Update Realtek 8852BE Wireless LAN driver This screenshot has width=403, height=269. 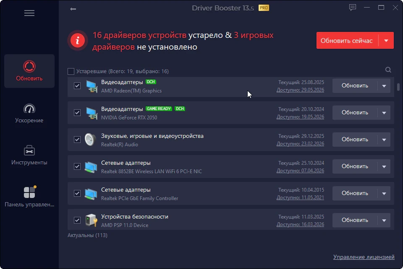(x=355, y=166)
